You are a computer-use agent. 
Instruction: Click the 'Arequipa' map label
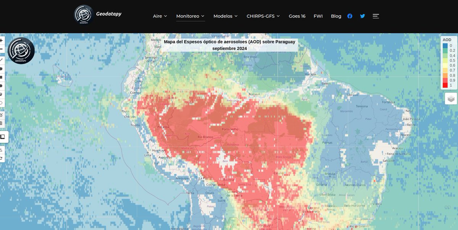click(183, 177)
